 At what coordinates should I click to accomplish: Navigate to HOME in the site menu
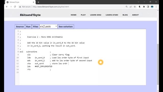coord(74,15)
